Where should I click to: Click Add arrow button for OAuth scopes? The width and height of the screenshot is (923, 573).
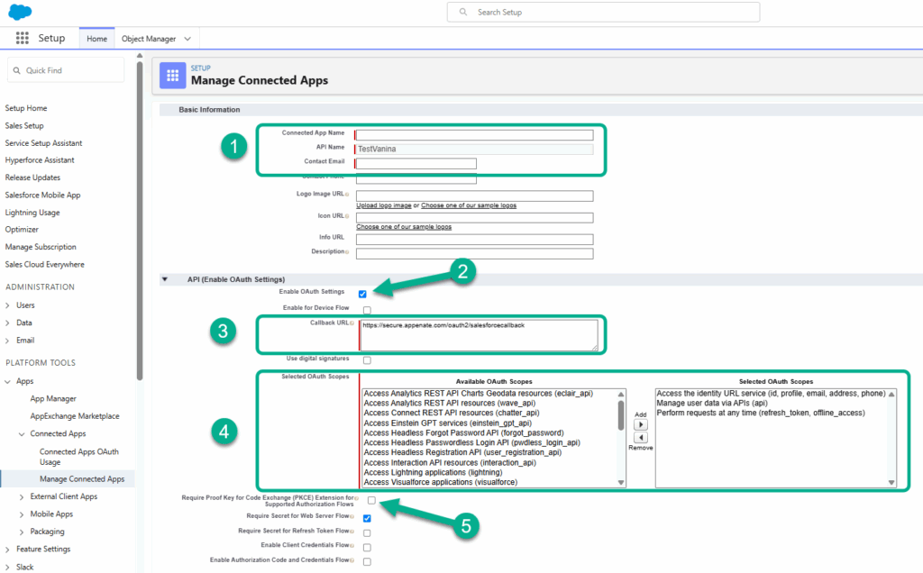(641, 424)
